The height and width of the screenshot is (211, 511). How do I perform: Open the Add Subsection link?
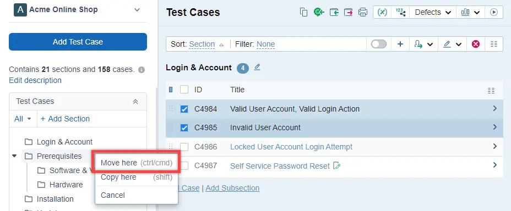pos(232,188)
